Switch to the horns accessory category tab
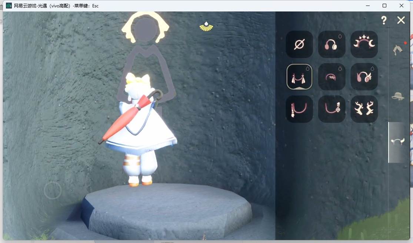413x243 pixels. click(397, 142)
